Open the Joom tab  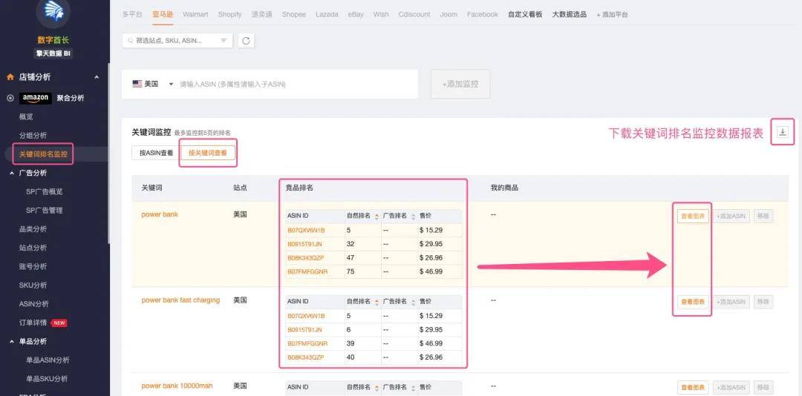[449, 14]
